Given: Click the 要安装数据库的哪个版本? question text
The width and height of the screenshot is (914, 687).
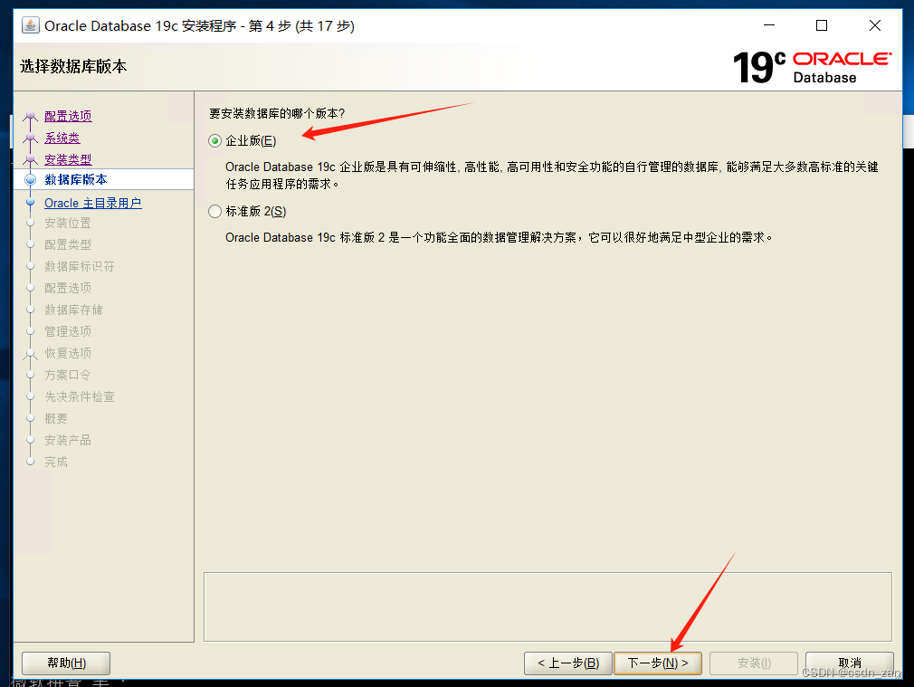Looking at the screenshot, I should [x=277, y=113].
